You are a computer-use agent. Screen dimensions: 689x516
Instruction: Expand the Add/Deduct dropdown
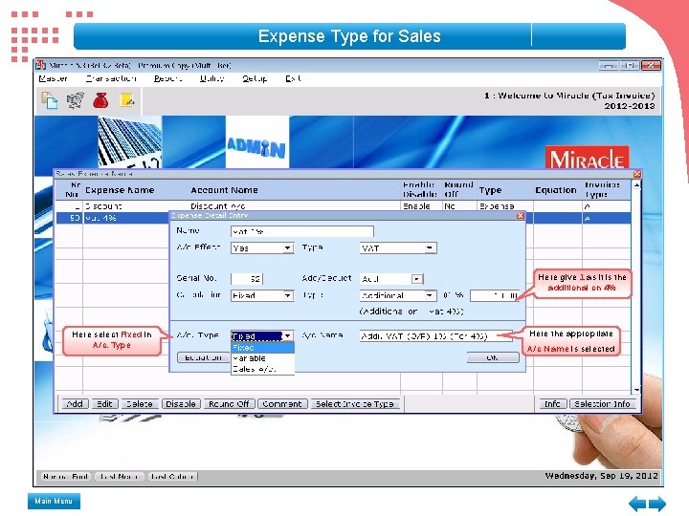[416, 279]
